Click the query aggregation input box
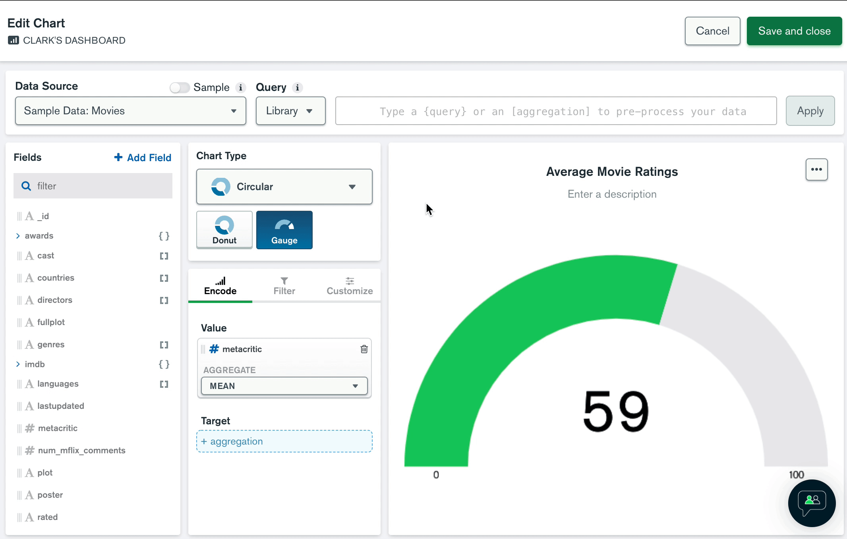 (x=555, y=111)
